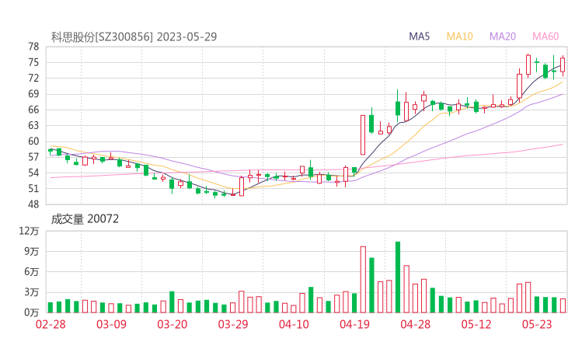575x342 pixels.
Task: Click the 54 price axis label
Action: pos(33,173)
